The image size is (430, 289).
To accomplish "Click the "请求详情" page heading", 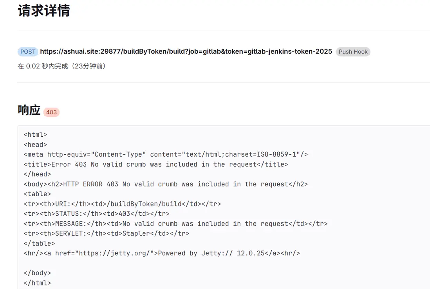I will (x=44, y=11).
